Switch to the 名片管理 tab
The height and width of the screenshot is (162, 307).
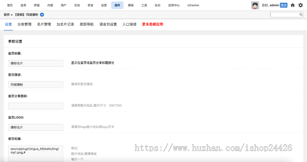click(x=44, y=24)
